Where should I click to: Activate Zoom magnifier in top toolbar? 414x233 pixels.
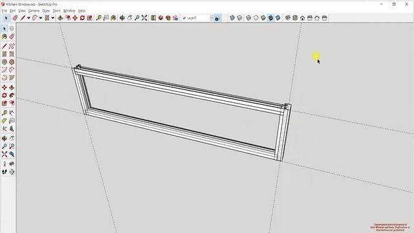137,18
